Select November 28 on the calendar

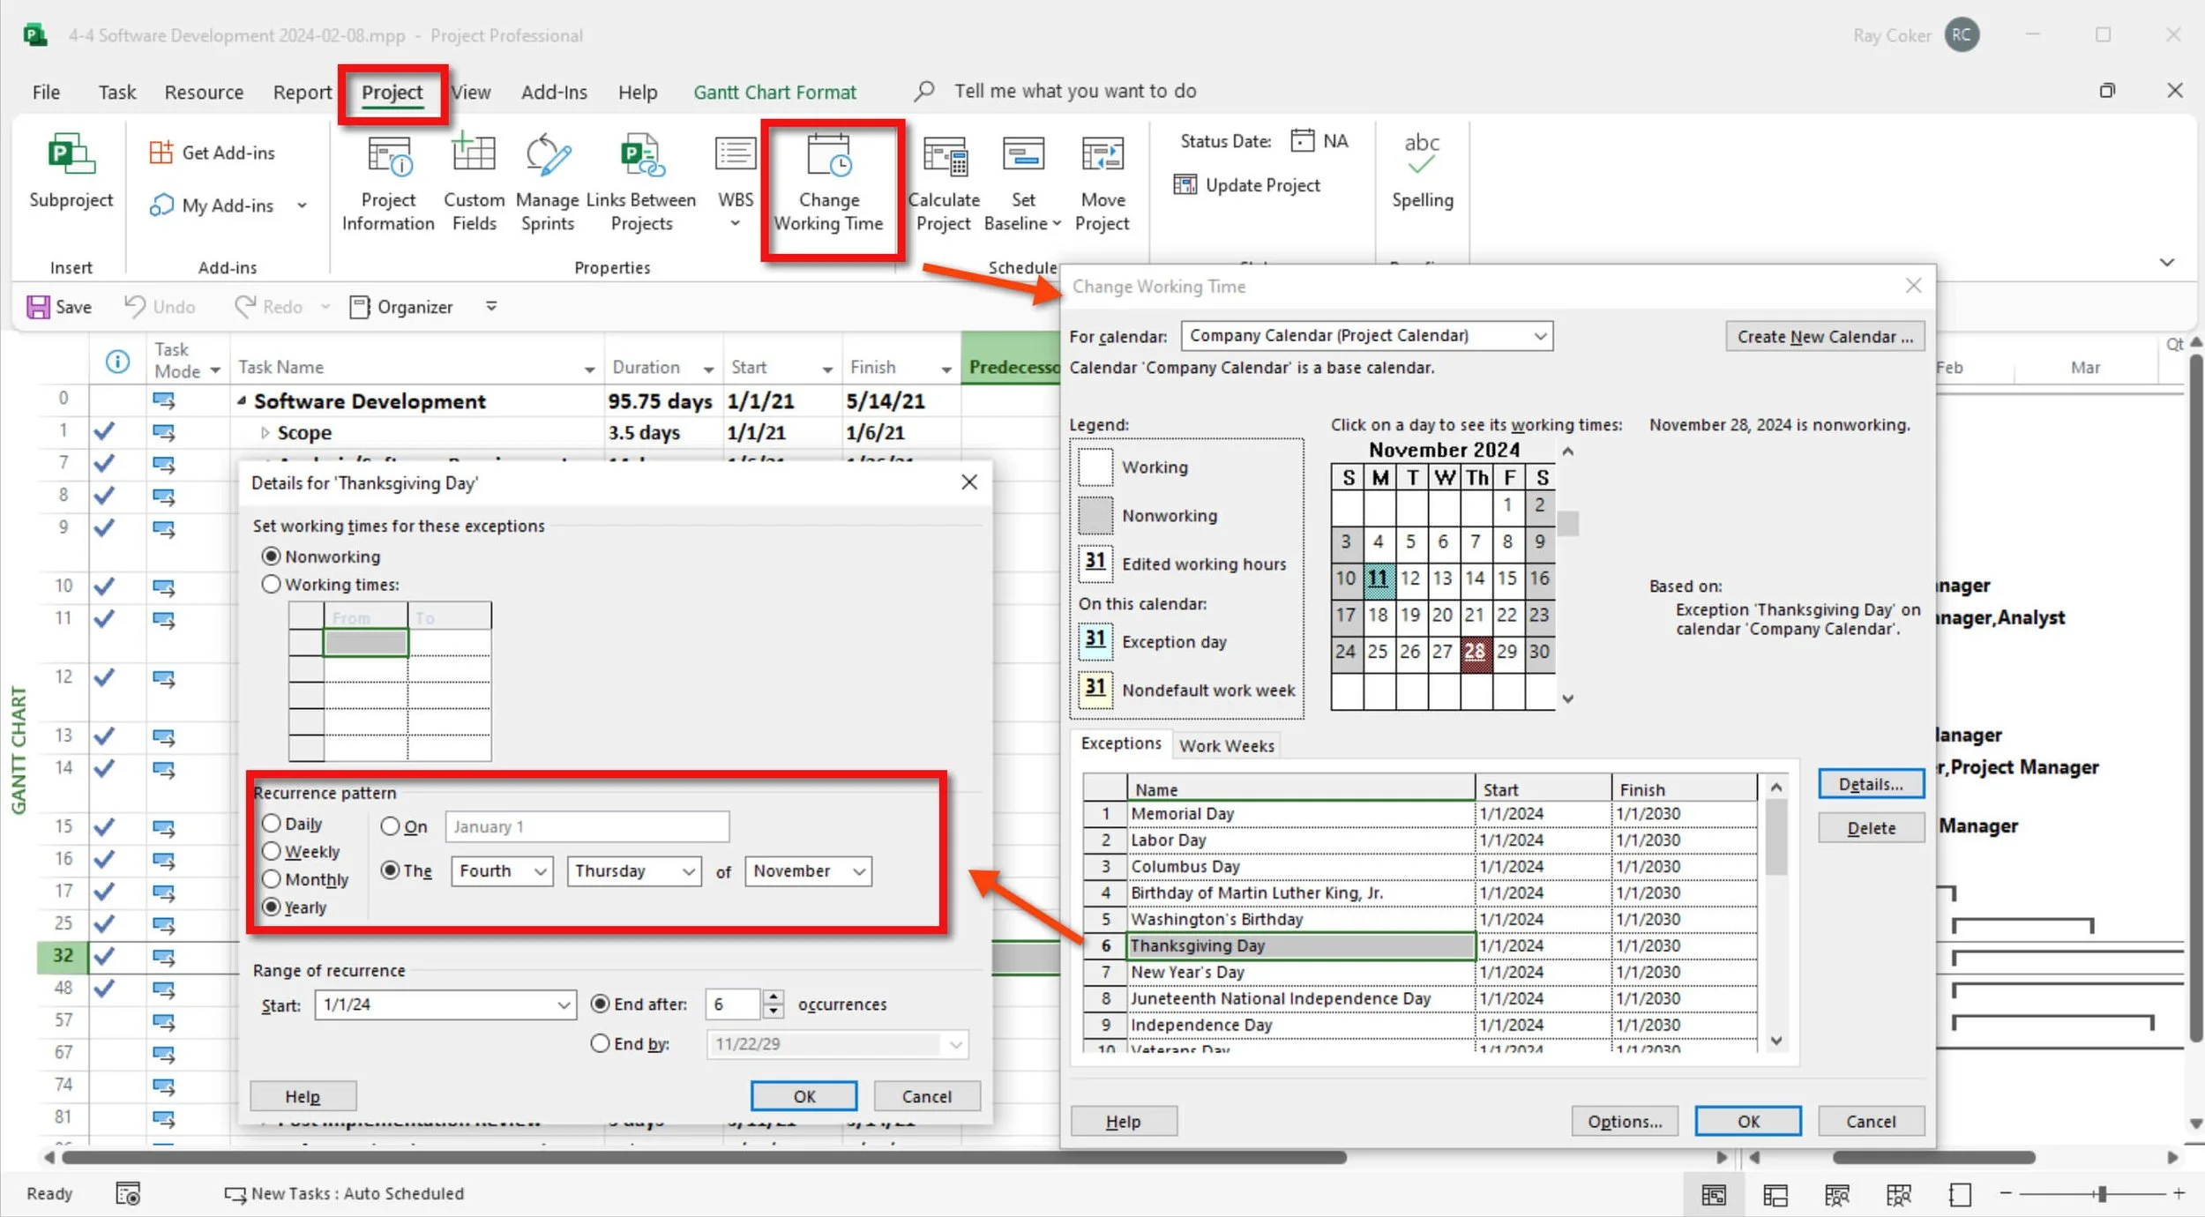coord(1475,652)
